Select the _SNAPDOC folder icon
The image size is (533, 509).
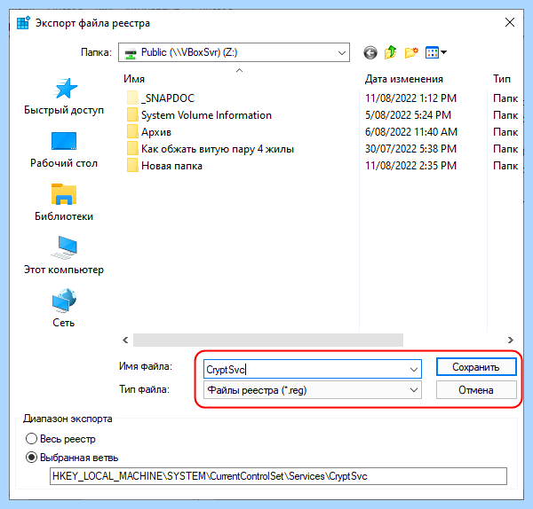132,98
